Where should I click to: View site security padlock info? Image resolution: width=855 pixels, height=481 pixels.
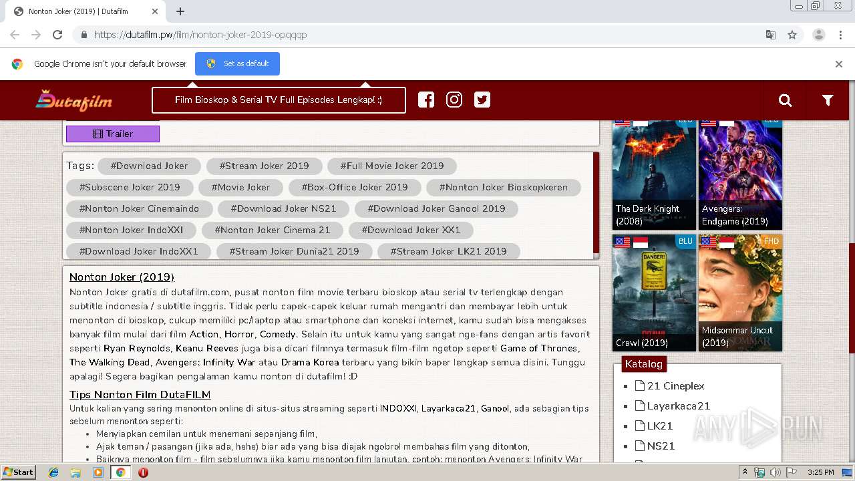(83, 35)
